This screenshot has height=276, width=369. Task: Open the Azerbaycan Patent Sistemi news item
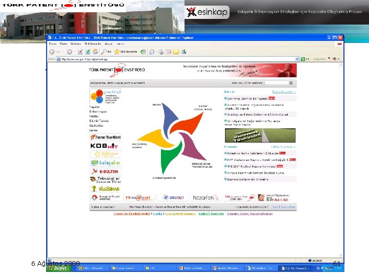click(257, 114)
